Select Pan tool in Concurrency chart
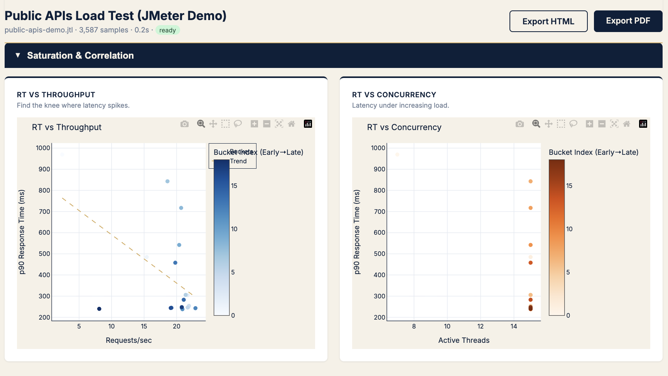The height and width of the screenshot is (376, 668). (548, 124)
